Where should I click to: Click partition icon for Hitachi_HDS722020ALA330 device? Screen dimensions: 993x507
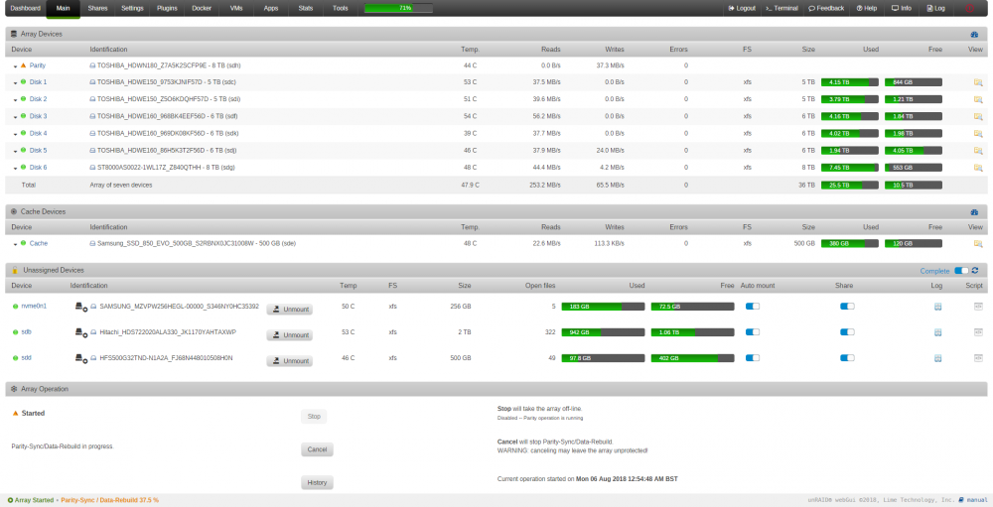pyautogui.click(x=81, y=332)
